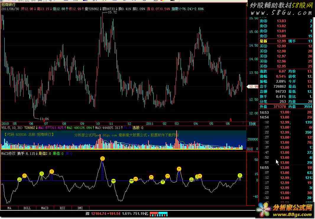Click the last smiley marker at the right end of the MACD curve
The image size is (315, 219).
tap(240, 175)
